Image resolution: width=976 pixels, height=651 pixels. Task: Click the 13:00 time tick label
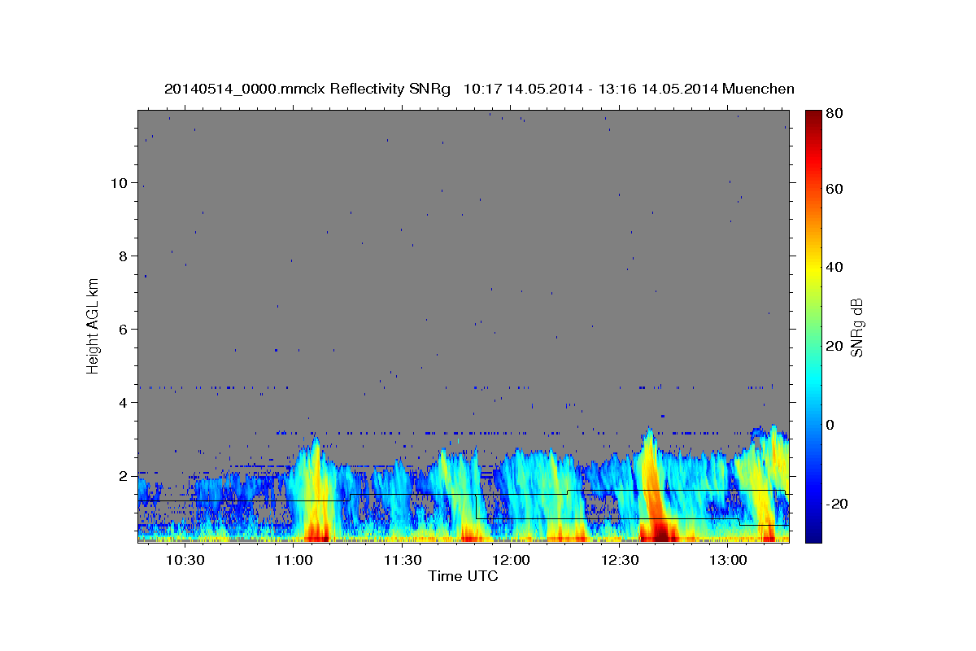(728, 561)
